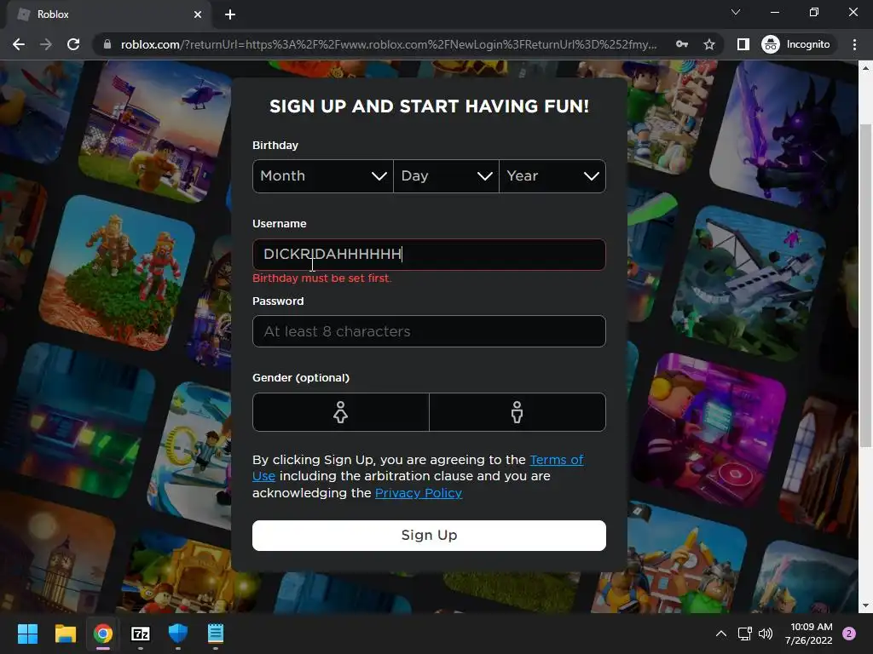This screenshot has width=873, height=654.
Task: Open the Terms of Use link
Action: (x=556, y=460)
